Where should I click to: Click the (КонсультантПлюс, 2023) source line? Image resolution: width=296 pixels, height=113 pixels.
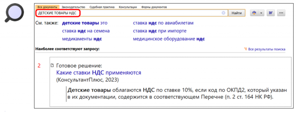tap(87, 80)
